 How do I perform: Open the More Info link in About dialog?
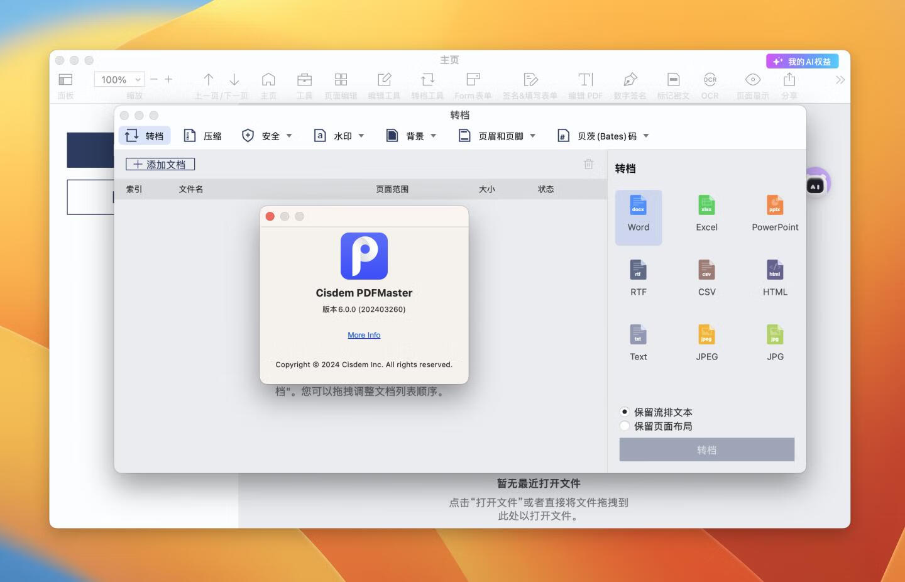[364, 335]
